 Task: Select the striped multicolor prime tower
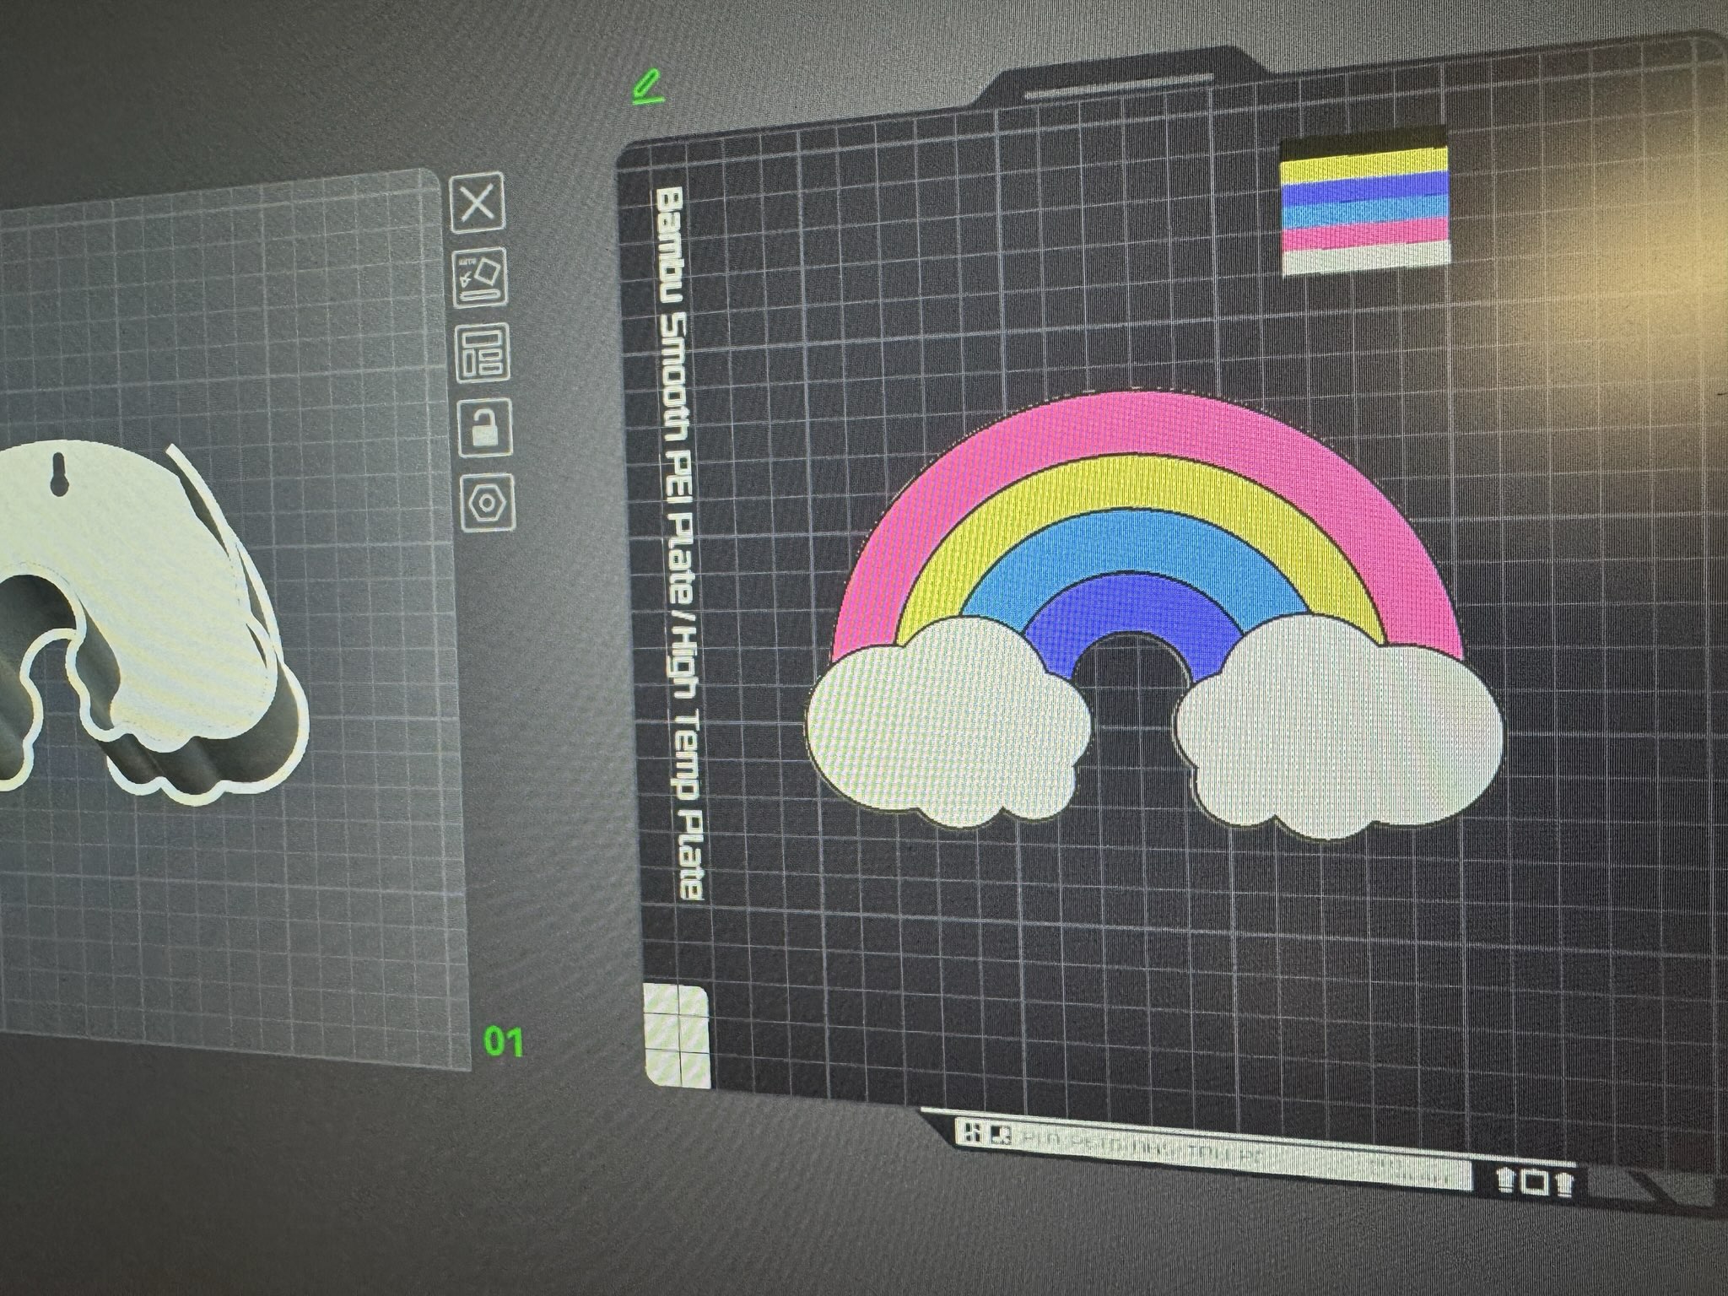1365,202
